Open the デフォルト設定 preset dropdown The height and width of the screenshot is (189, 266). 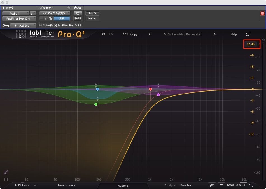click(x=55, y=13)
